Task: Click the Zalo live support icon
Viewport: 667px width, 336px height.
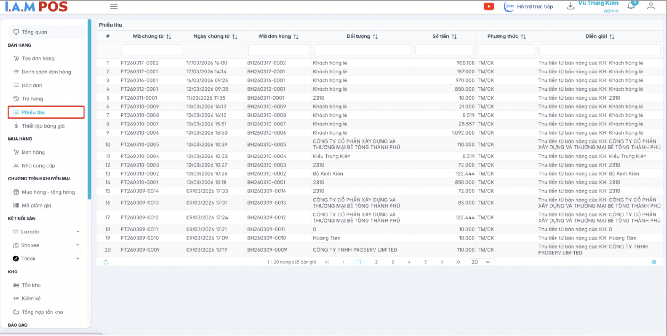Action: pyautogui.click(x=509, y=7)
